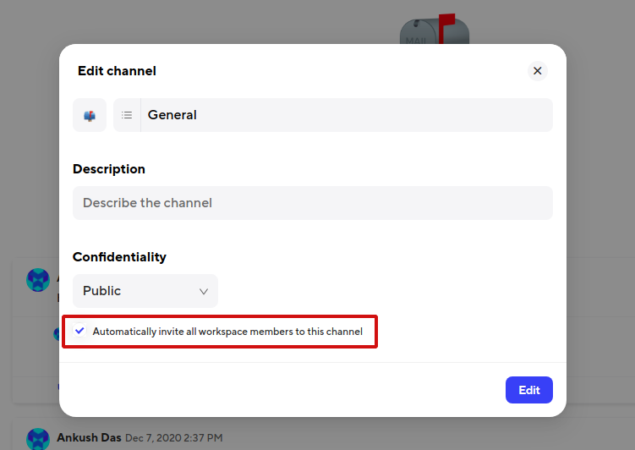Click the 'Edit channel' dialog title

pos(117,71)
